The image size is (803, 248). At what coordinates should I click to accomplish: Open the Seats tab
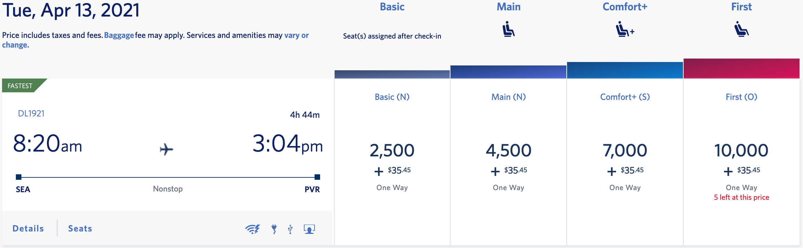click(80, 229)
